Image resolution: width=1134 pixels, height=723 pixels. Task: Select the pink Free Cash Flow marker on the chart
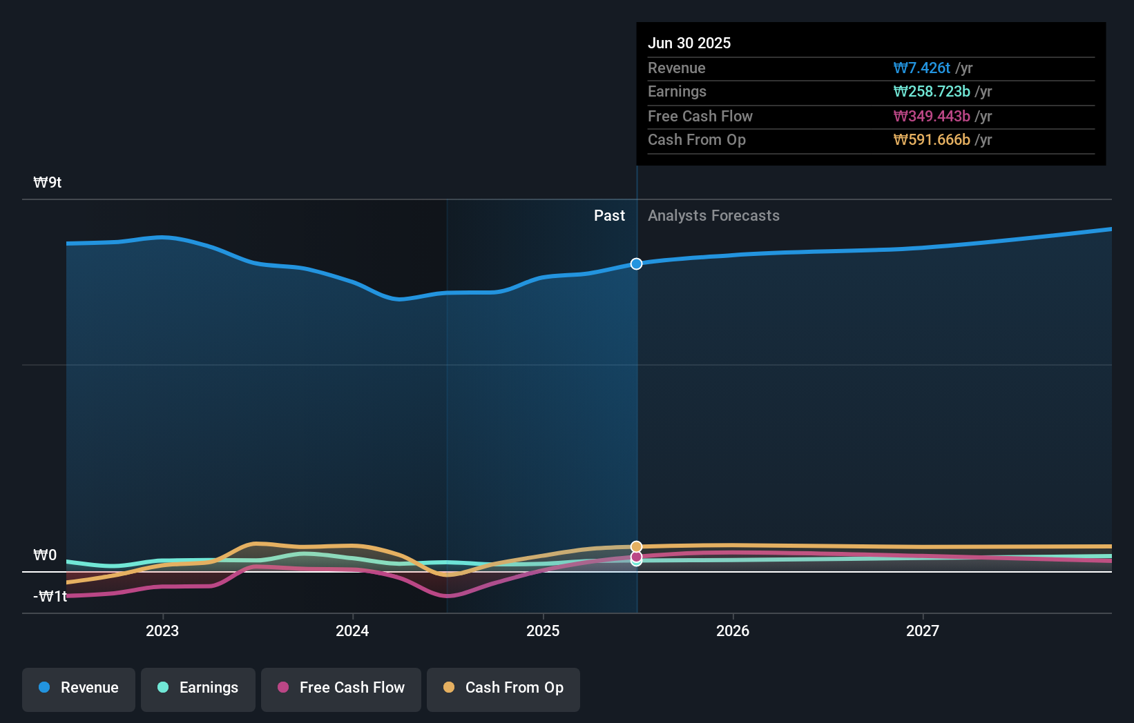[x=635, y=556]
